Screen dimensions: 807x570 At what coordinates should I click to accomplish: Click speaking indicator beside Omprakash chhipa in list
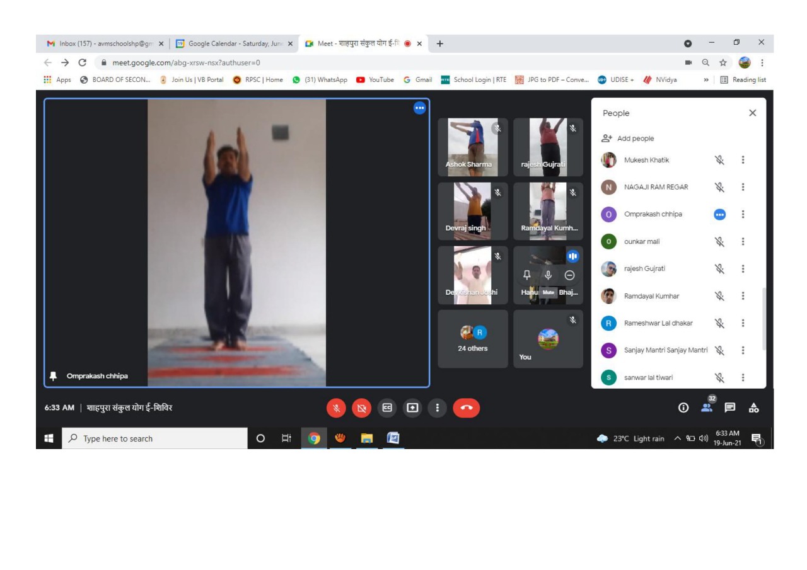click(719, 214)
